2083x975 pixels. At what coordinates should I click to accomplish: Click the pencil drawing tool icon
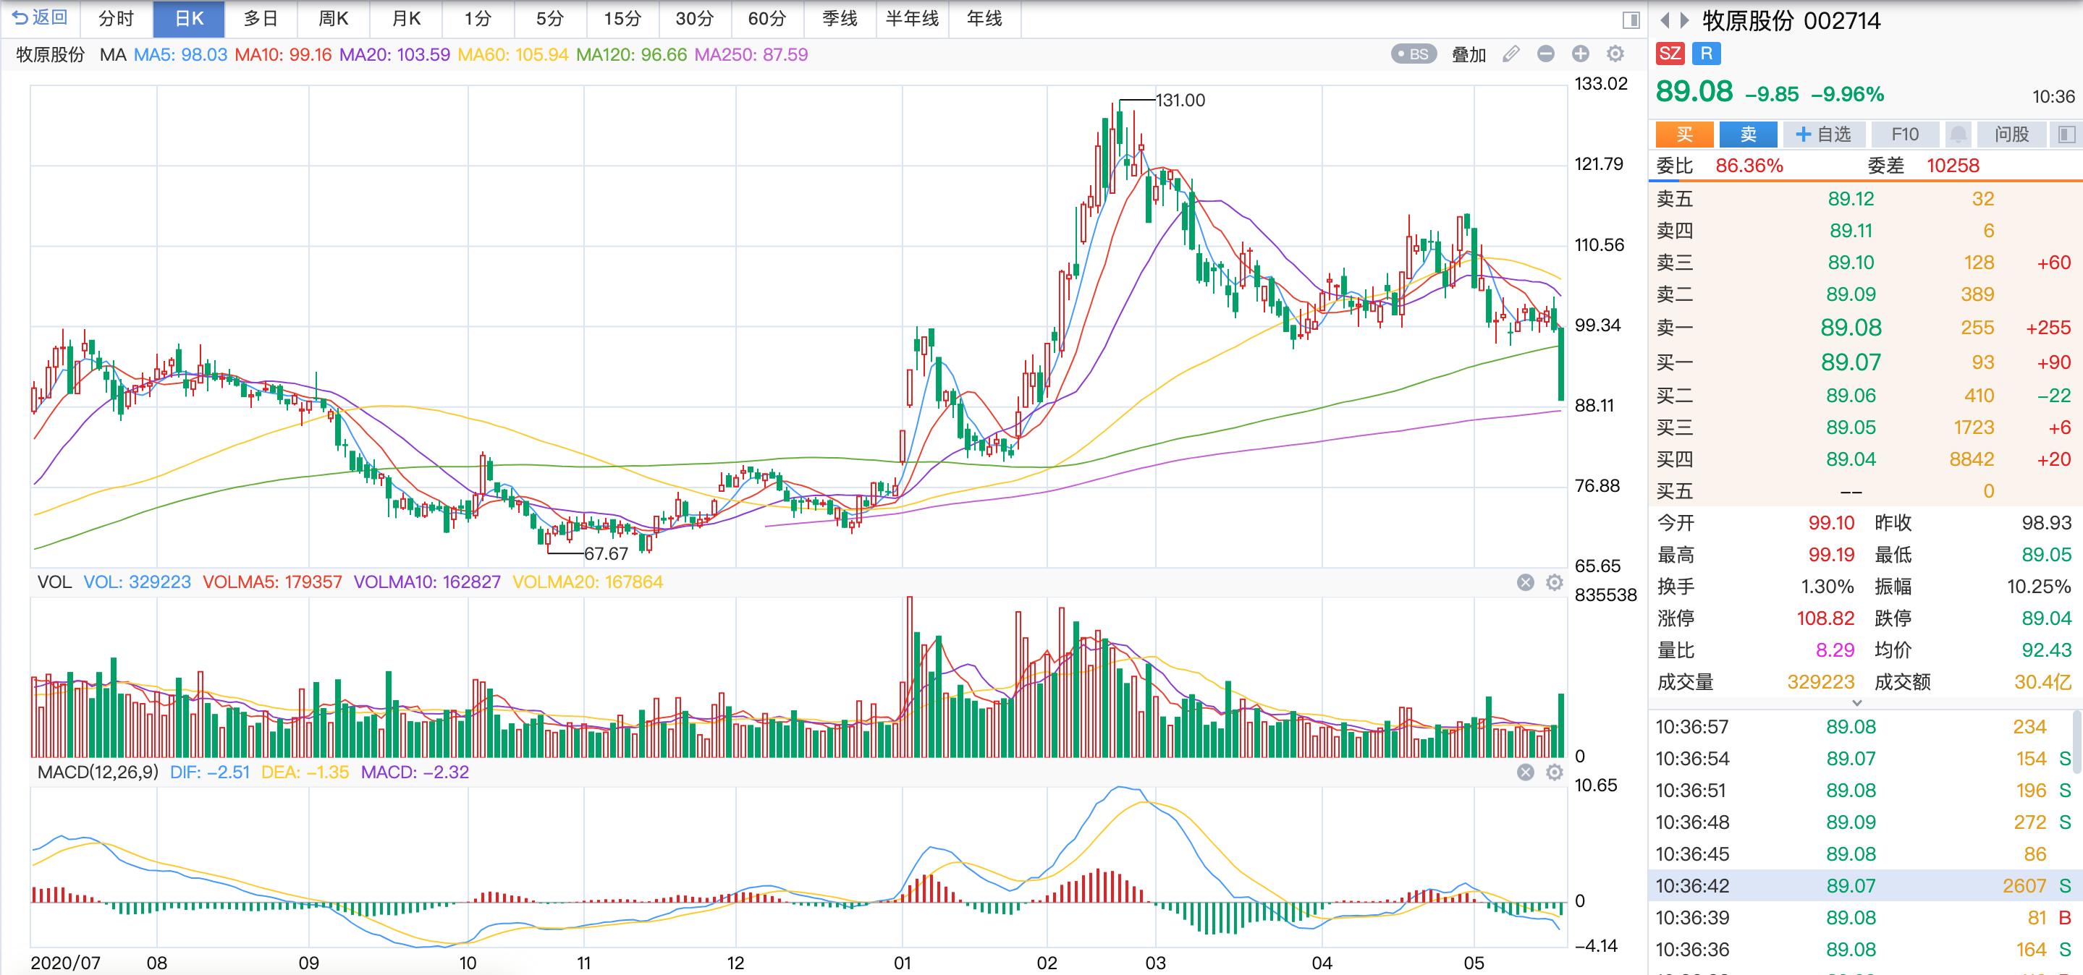[1511, 54]
